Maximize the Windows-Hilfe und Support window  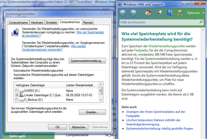(x=191, y=3)
